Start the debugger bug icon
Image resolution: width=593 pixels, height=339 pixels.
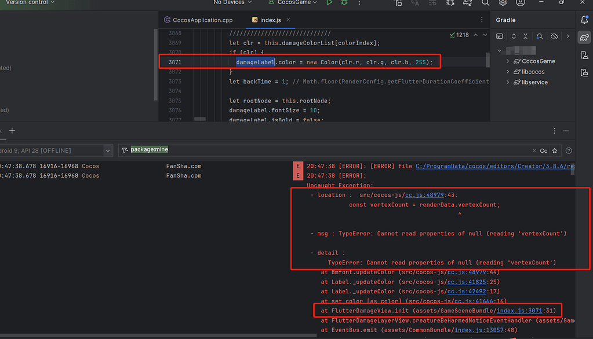tap(344, 3)
